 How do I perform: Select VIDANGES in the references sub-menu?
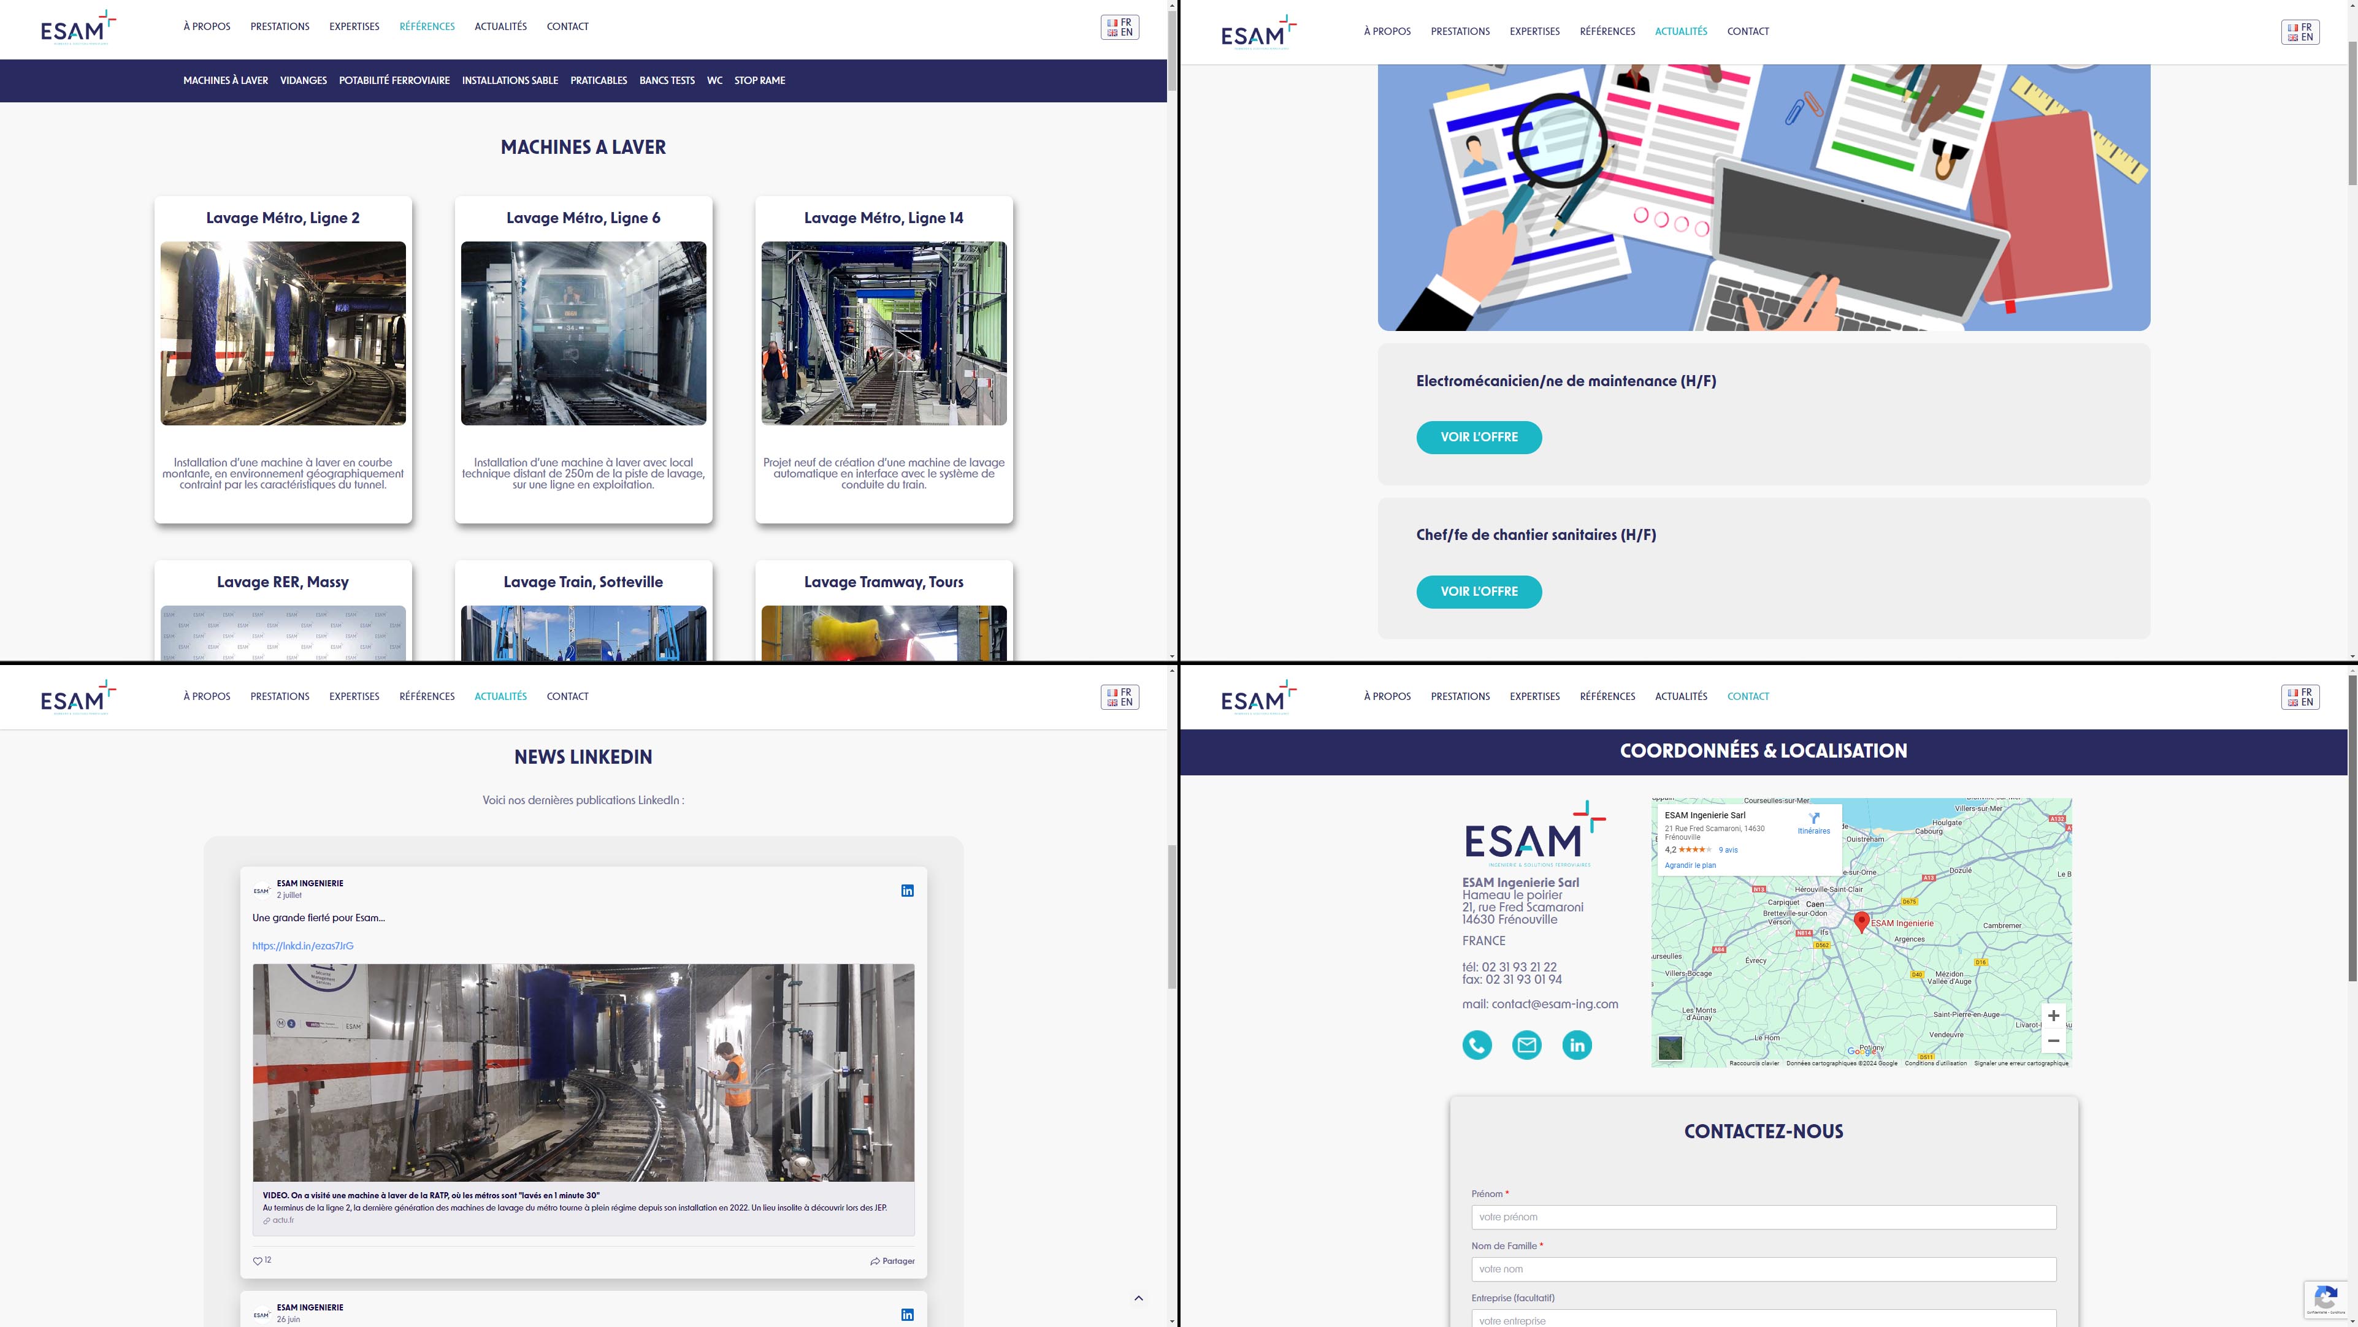tap(304, 80)
